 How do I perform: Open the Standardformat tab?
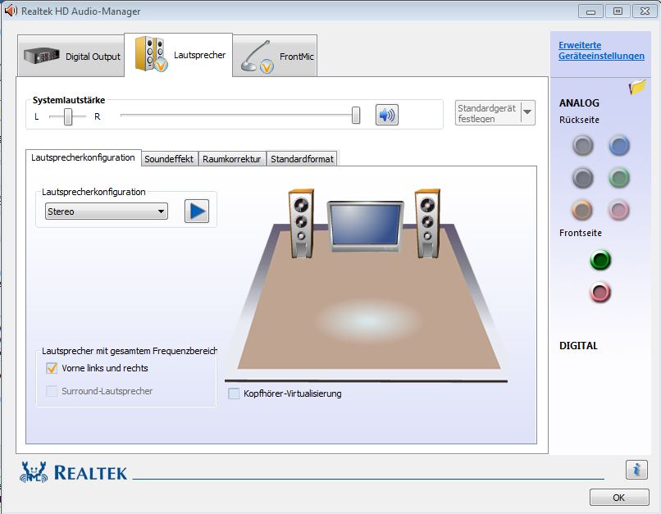(303, 159)
